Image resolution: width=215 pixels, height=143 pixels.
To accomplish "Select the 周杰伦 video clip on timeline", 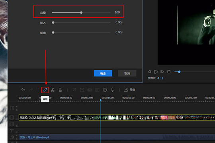I will [x=117, y=118].
